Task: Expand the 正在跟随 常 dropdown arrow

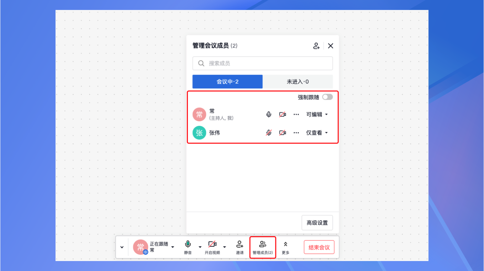Action: click(173, 247)
